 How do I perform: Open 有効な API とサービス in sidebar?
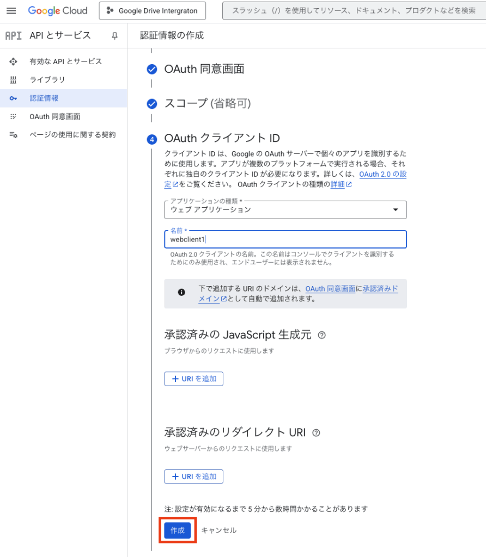tap(65, 61)
